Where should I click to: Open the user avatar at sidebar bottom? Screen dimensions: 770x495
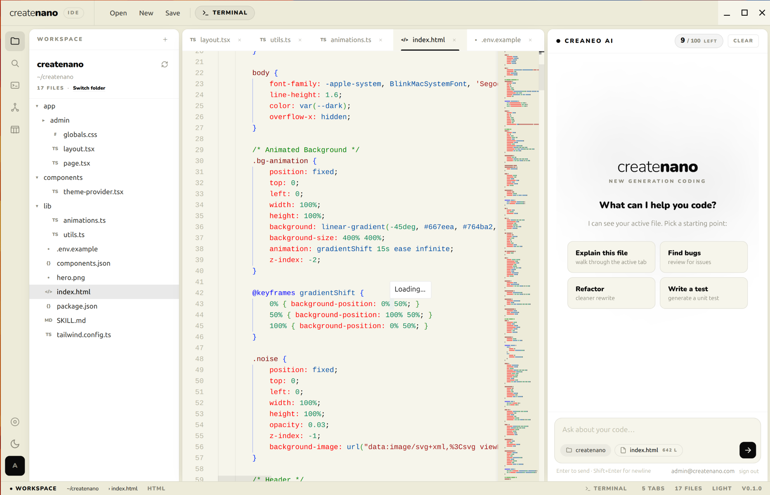[15, 466]
